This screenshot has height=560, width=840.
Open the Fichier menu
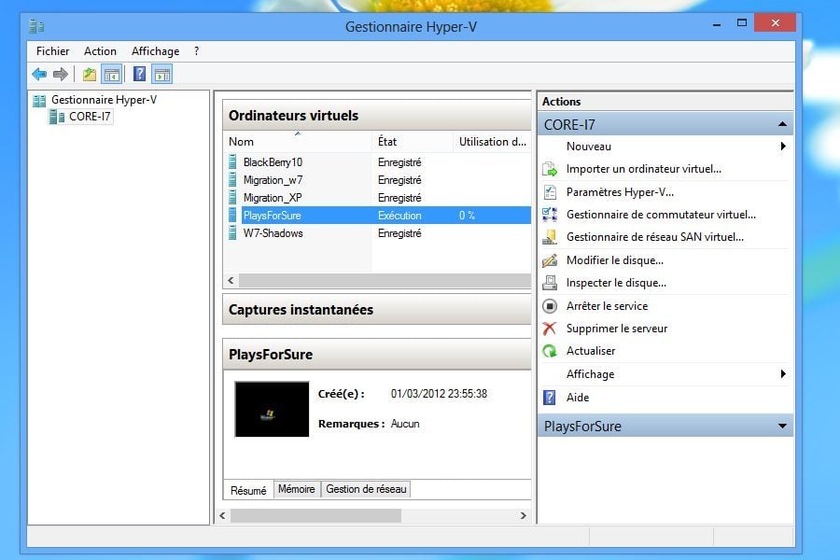pos(53,51)
